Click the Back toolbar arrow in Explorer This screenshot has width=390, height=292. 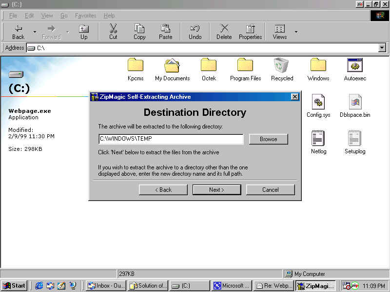18,32
